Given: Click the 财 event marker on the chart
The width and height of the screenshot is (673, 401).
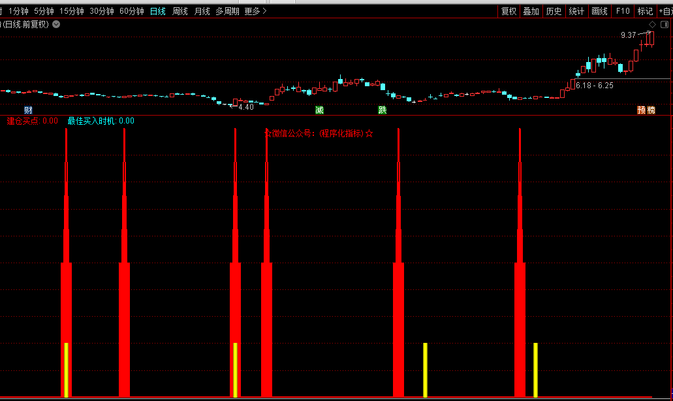Looking at the screenshot, I should coord(28,110).
